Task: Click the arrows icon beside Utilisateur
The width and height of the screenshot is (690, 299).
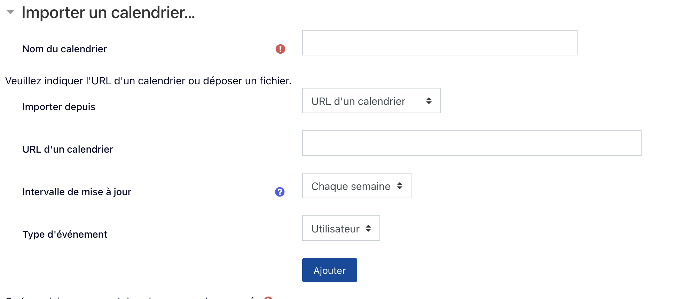Action: [368, 228]
